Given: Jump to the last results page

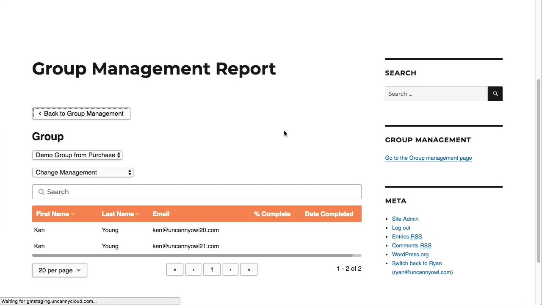Looking at the screenshot, I should pyautogui.click(x=249, y=269).
